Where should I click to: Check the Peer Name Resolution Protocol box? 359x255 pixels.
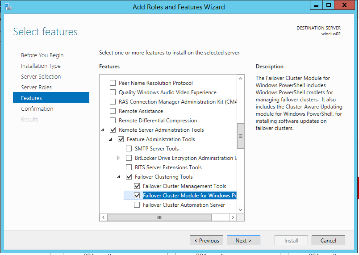point(113,83)
